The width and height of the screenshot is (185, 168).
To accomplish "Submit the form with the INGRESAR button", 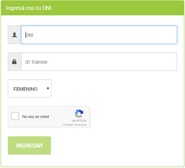I will [29, 146].
